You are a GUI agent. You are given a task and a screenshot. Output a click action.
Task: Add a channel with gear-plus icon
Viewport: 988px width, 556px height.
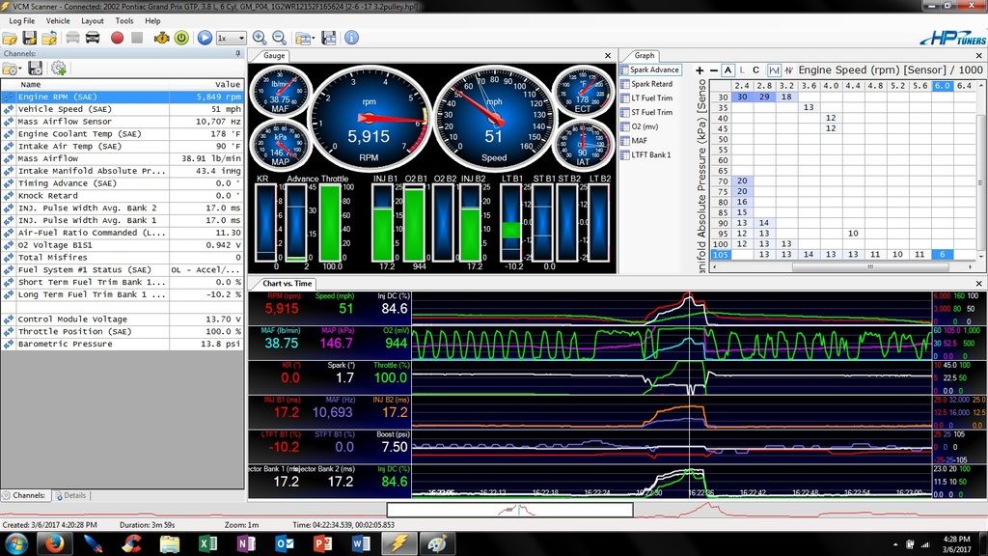click(x=59, y=69)
